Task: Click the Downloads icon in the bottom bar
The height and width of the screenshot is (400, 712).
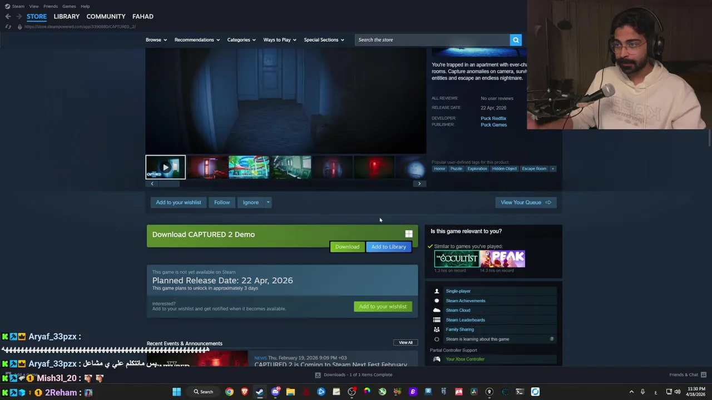Action: click(x=318, y=375)
